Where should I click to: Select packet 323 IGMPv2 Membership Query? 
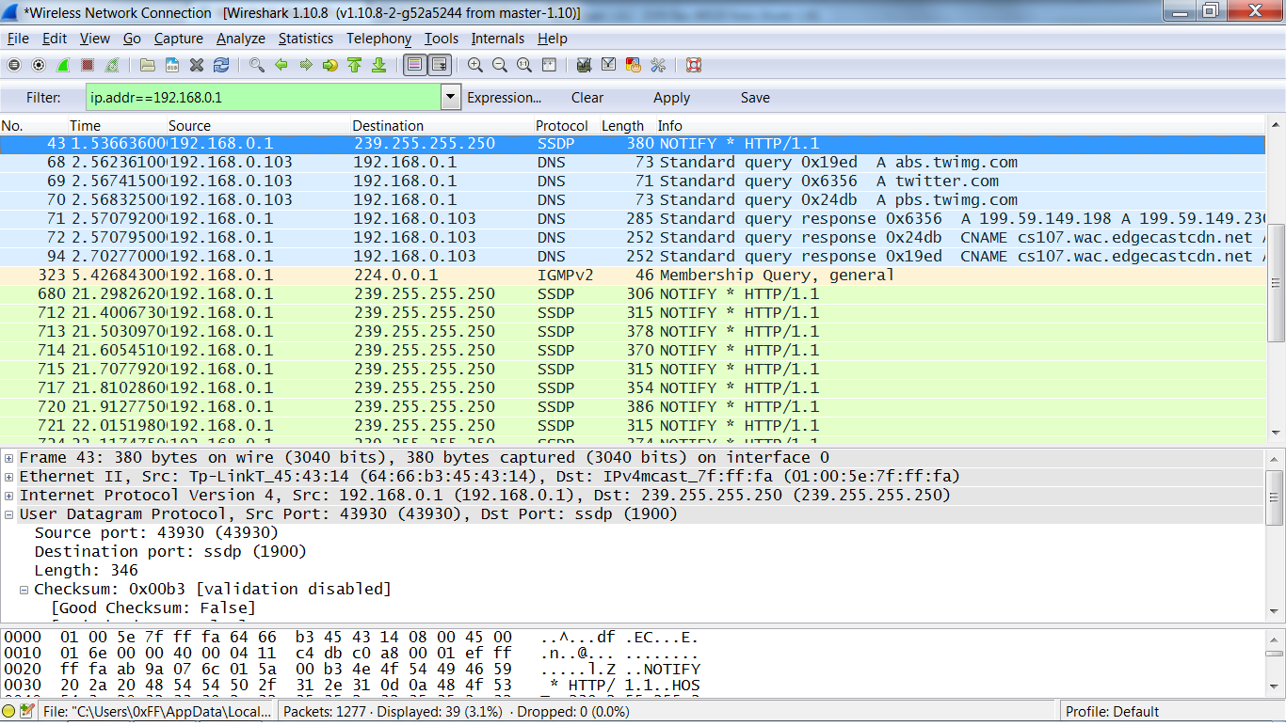click(633, 276)
